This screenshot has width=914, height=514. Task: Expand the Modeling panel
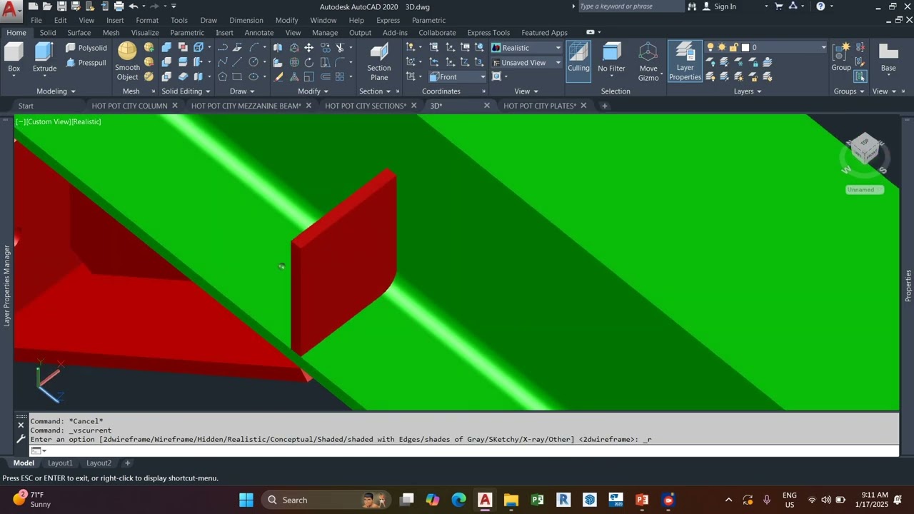click(x=56, y=91)
